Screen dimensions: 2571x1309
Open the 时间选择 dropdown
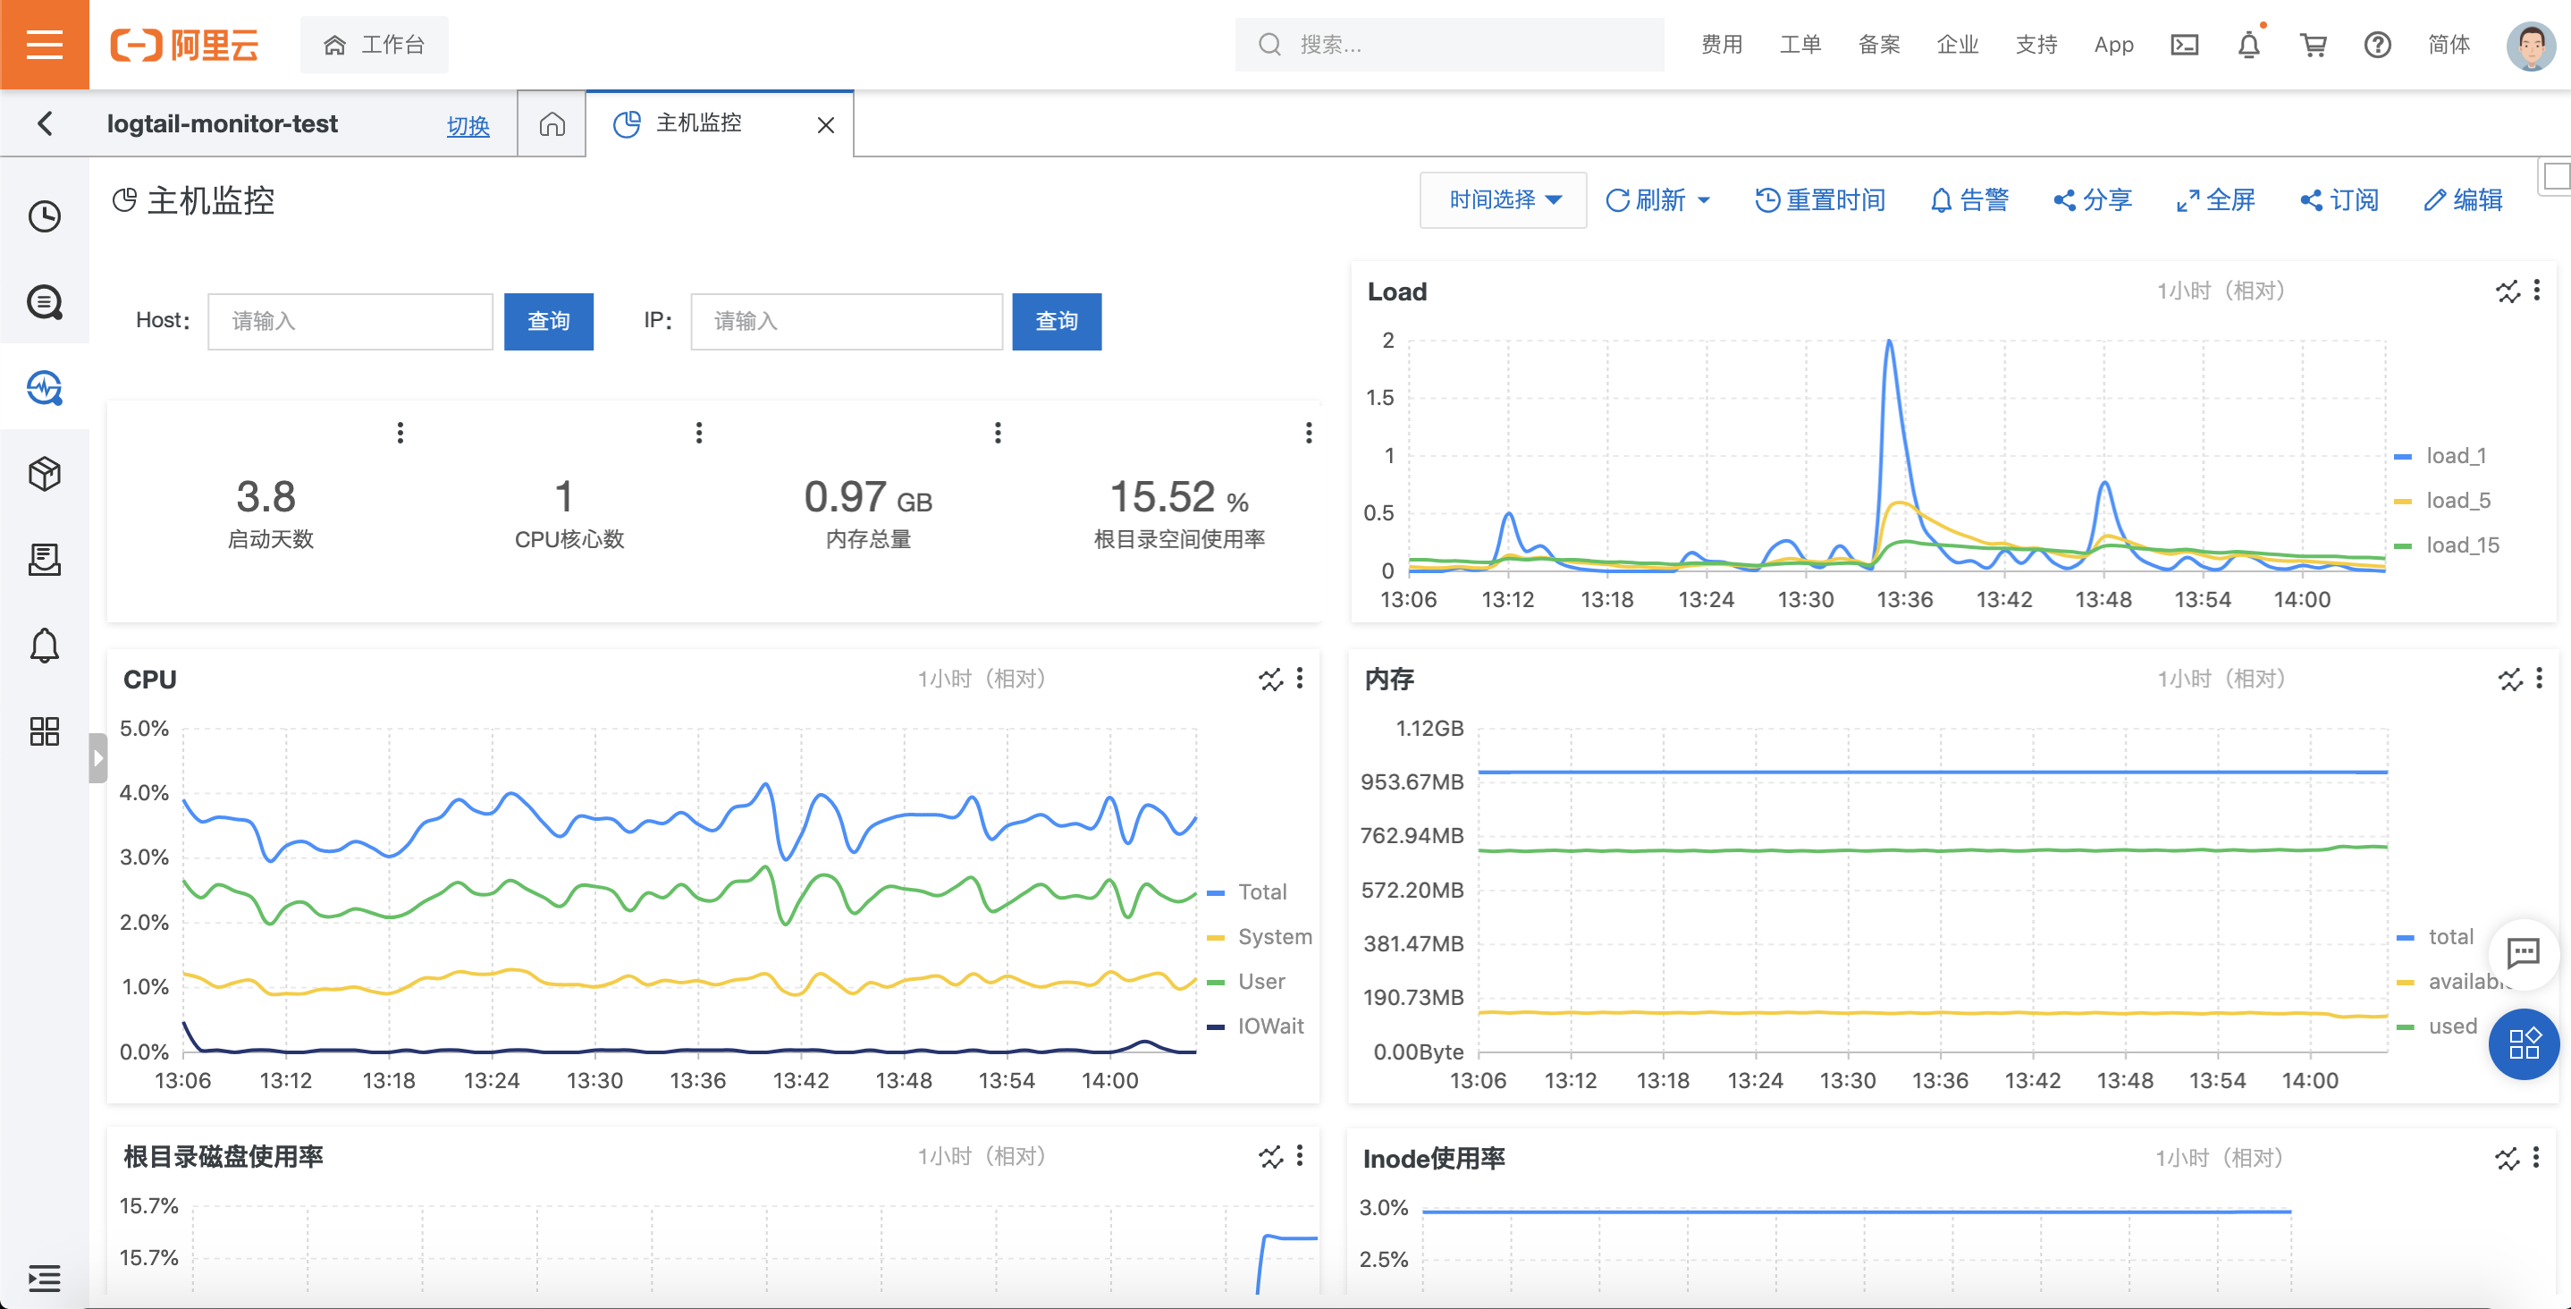pyautogui.click(x=1503, y=199)
